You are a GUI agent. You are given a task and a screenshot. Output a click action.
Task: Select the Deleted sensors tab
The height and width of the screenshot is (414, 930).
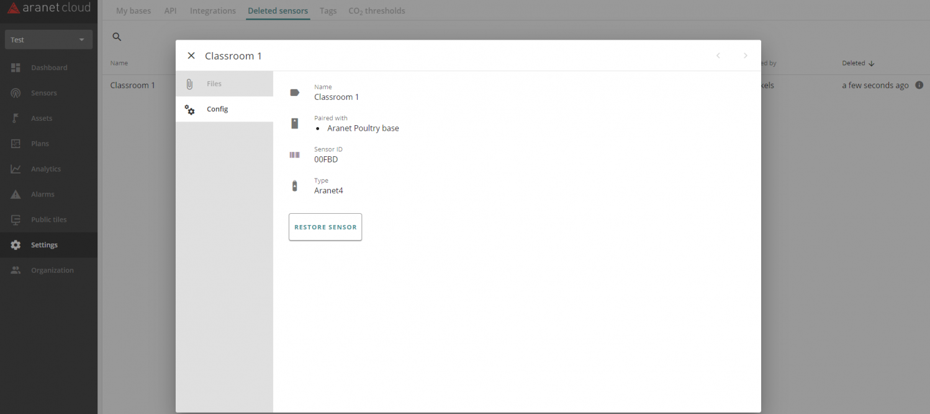pos(278,11)
